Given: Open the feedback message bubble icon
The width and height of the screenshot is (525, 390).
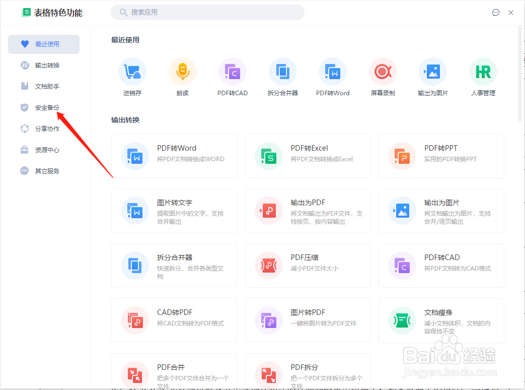Looking at the screenshot, I should 495,13.
